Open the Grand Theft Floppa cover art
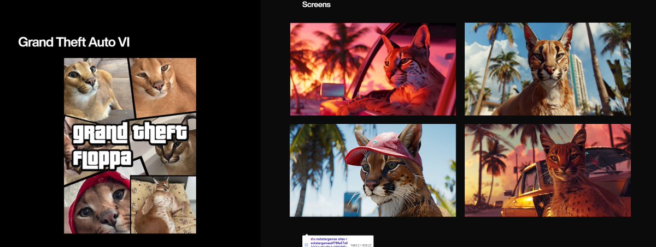This screenshot has width=656, height=247. click(x=130, y=146)
